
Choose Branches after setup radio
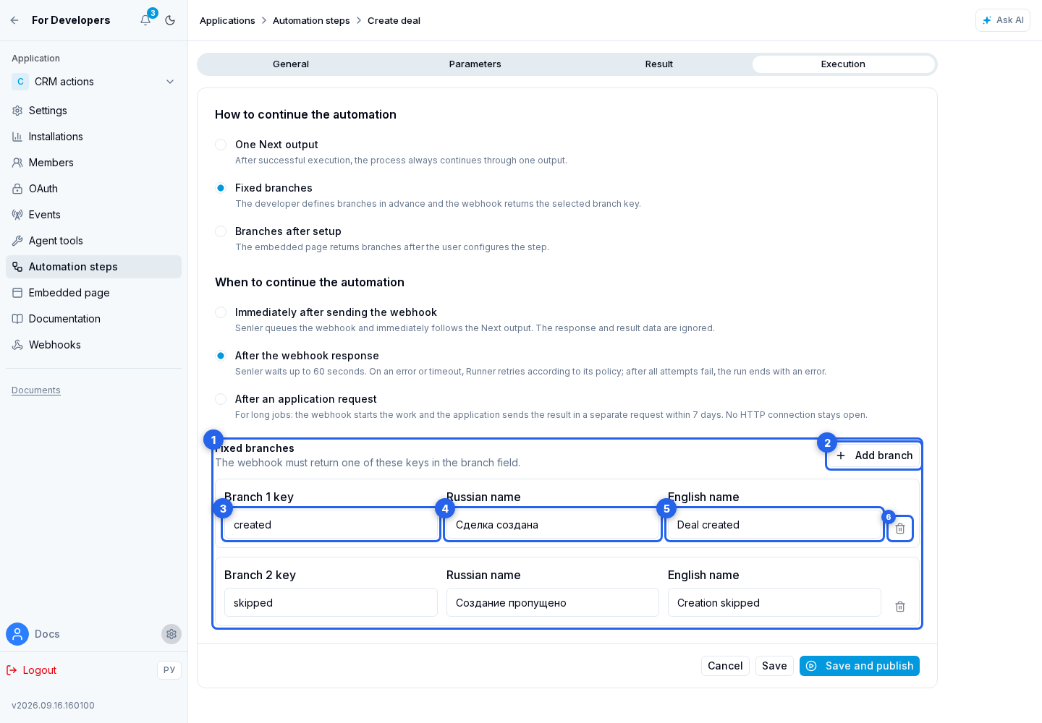[221, 231]
